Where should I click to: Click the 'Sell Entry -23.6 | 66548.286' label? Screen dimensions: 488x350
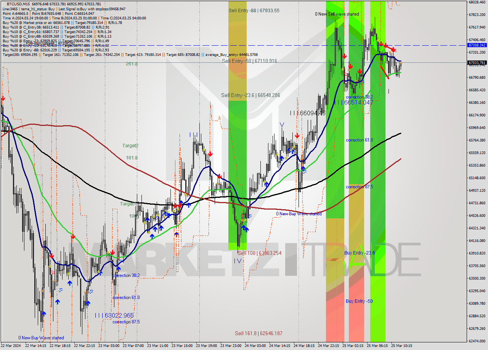coord(250,95)
